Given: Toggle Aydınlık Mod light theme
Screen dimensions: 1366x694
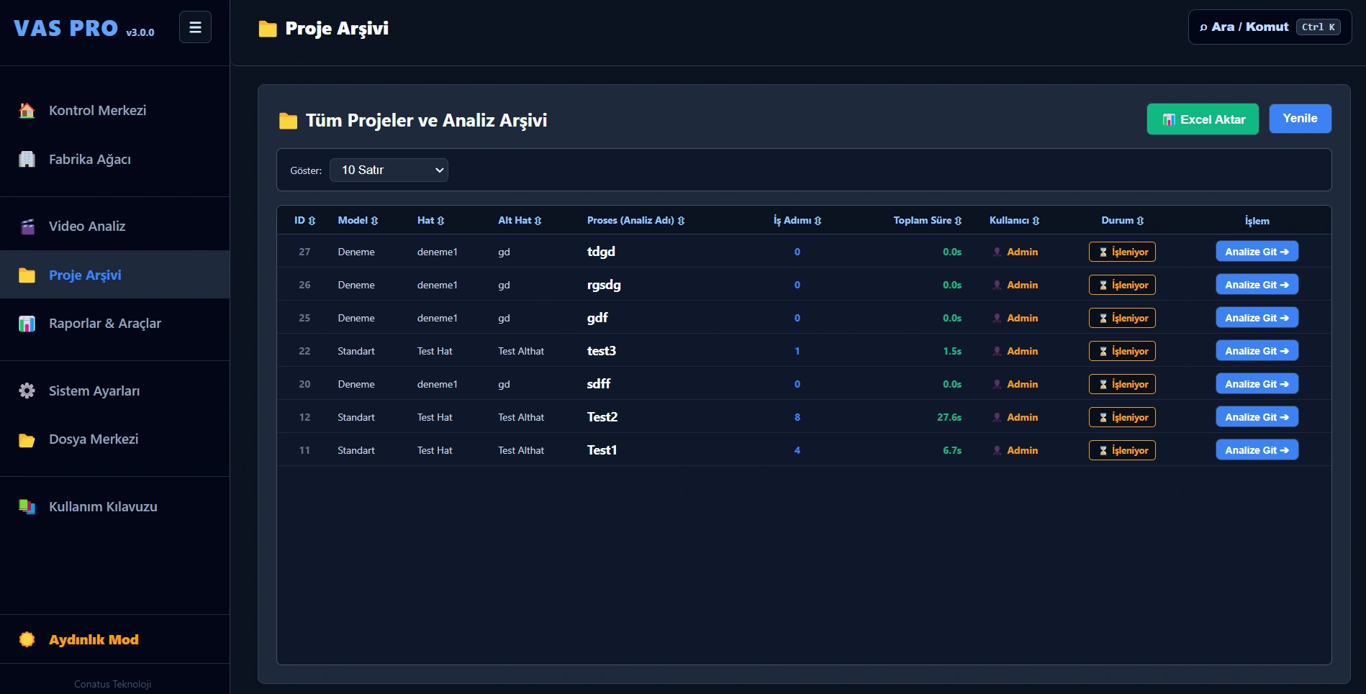Looking at the screenshot, I should pyautogui.click(x=79, y=639).
